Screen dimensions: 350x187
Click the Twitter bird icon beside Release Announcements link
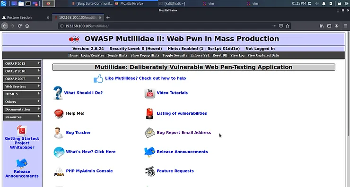click(149, 152)
